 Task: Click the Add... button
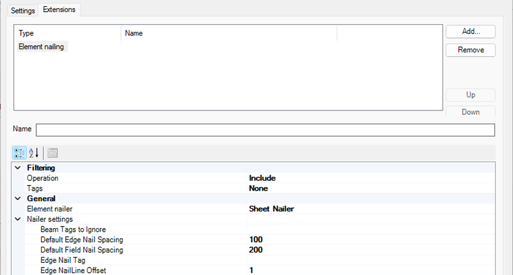[470, 31]
